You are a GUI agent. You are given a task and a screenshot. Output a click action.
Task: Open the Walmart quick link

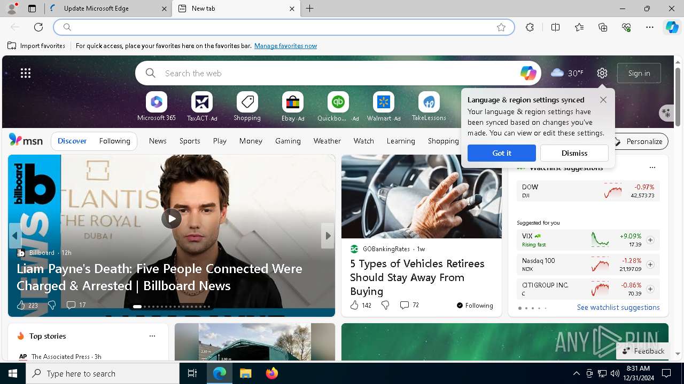click(384, 107)
